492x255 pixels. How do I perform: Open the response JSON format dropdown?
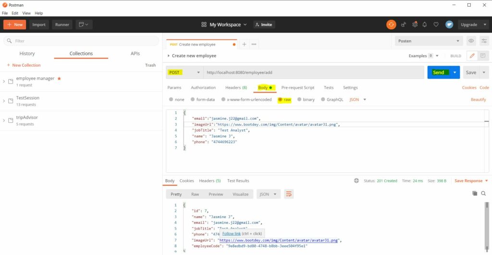(x=268, y=194)
